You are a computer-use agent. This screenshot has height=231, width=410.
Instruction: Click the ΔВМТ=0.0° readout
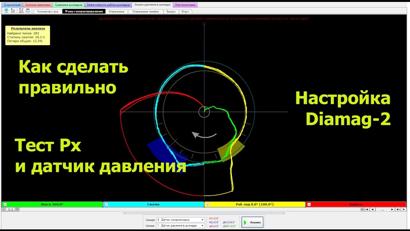click(229, 226)
